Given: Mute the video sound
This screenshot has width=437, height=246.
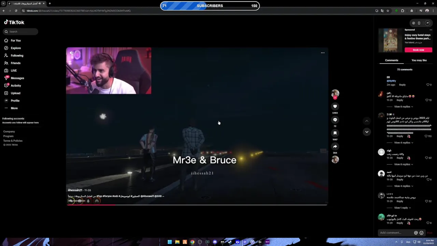Looking at the screenshot, I should [x=71, y=53].
